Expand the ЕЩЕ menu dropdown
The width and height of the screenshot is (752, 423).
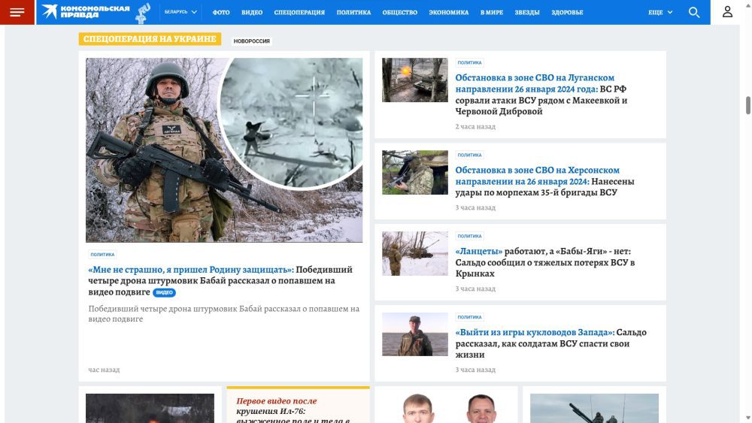[x=660, y=12]
